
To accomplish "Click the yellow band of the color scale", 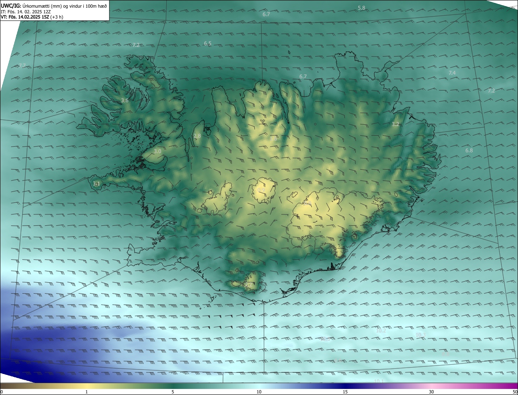I will 87,386.
